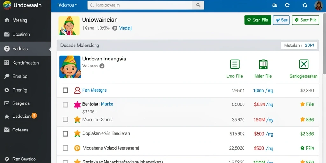Open Kerrdnnestan sidebar item
The width and height of the screenshot is (326, 163).
(x=25, y=63)
